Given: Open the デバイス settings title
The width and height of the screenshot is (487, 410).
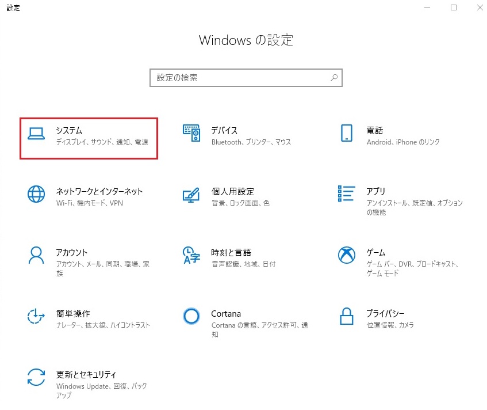Looking at the screenshot, I should tap(224, 130).
